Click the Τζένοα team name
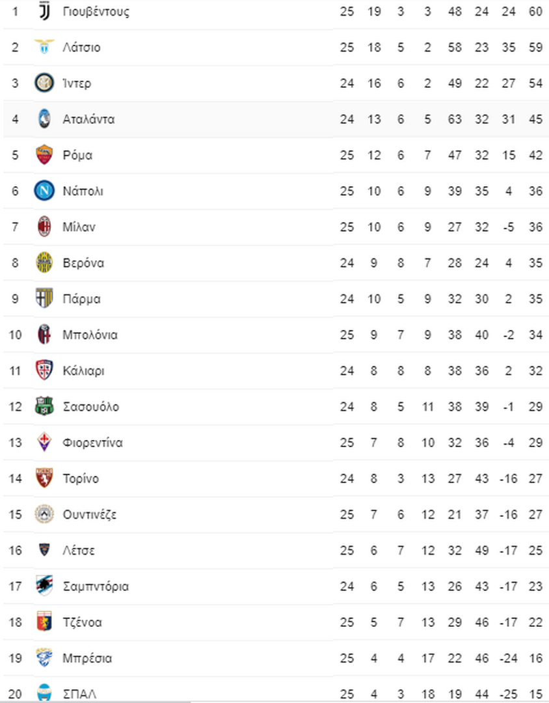This screenshot has height=703, width=549. [x=83, y=622]
